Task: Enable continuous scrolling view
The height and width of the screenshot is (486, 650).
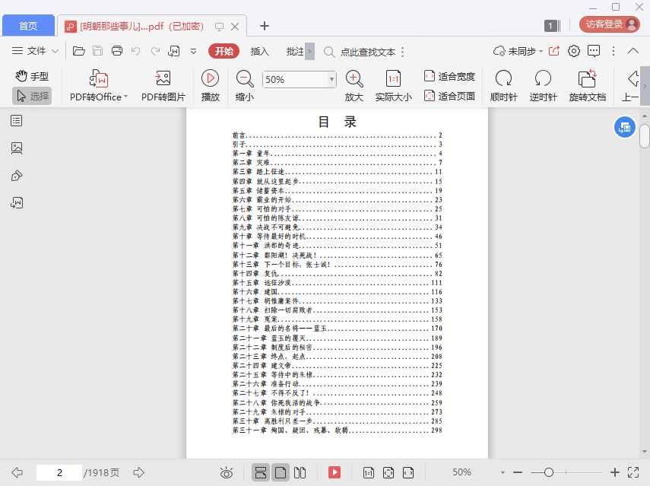Action: pos(261,472)
